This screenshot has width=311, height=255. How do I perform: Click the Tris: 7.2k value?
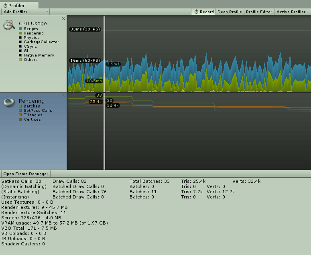click(x=192, y=192)
